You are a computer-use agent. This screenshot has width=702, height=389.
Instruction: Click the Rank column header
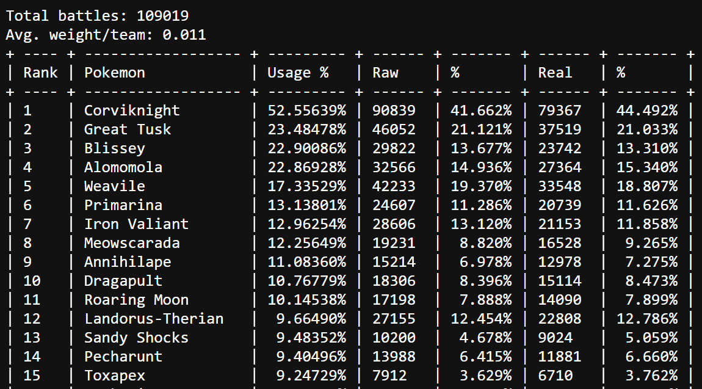pyautogui.click(x=40, y=73)
